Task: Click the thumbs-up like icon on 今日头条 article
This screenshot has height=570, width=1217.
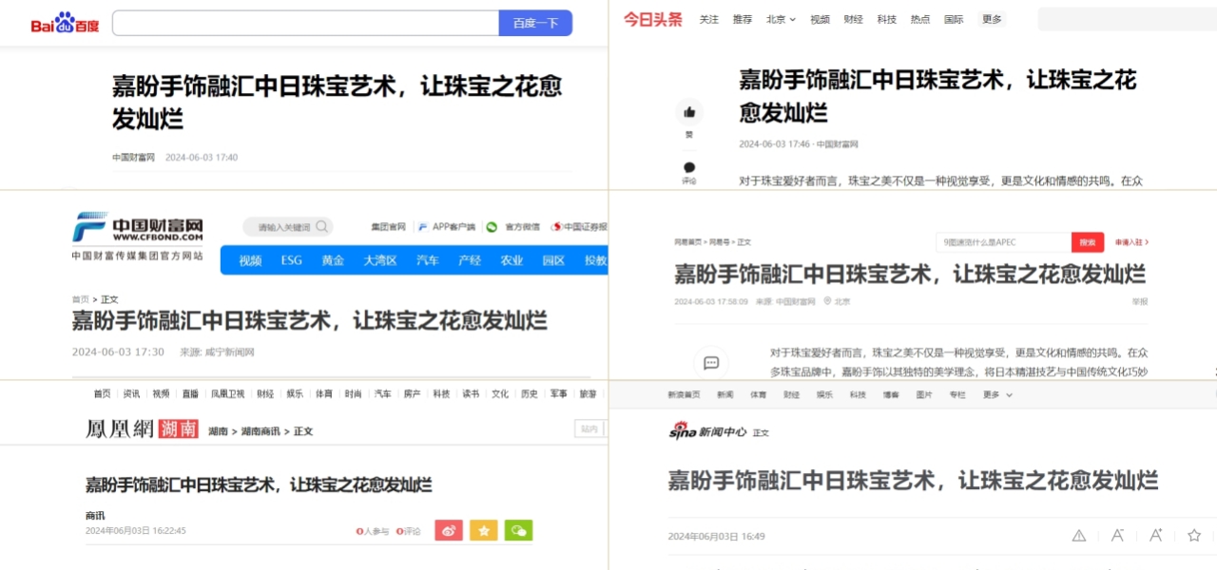Action: pyautogui.click(x=689, y=111)
